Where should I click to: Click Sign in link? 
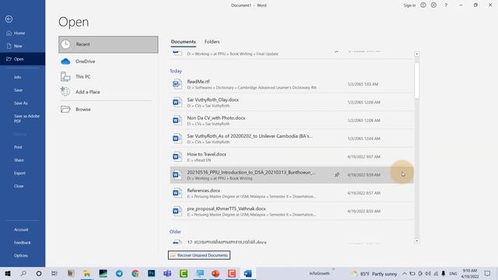coord(409,5)
